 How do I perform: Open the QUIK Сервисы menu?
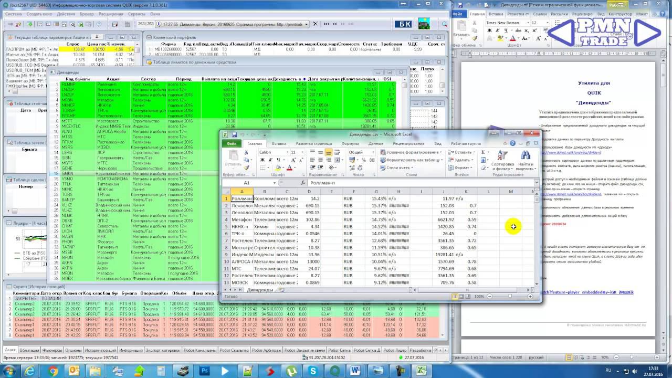click(x=137, y=14)
